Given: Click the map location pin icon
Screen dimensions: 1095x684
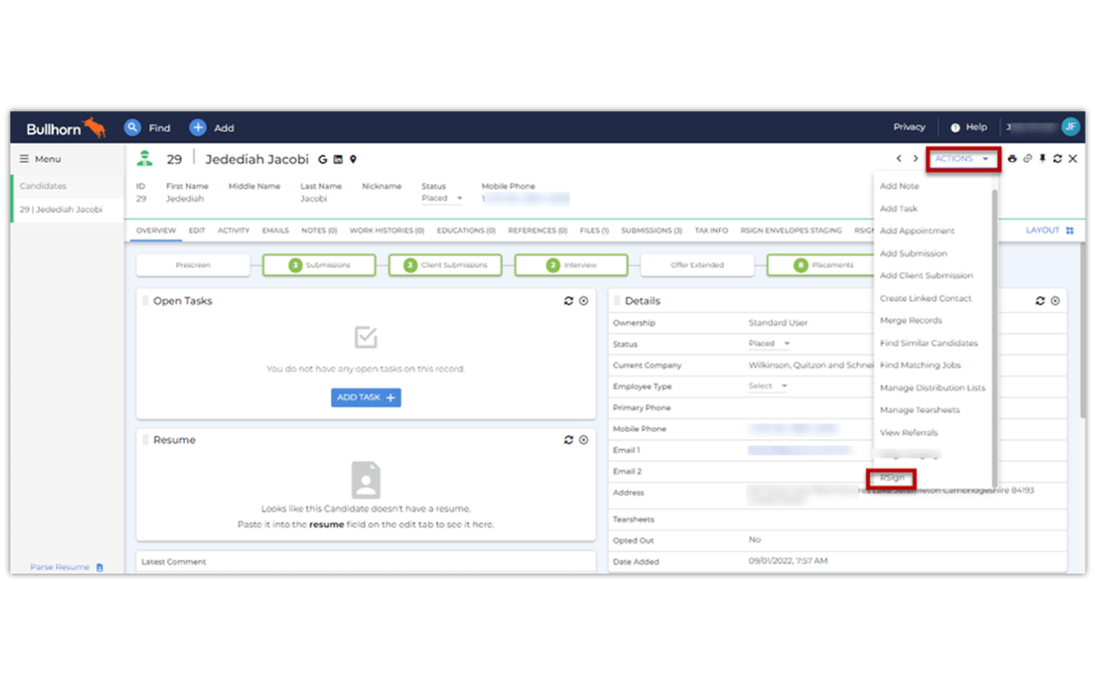Looking at the screenshot, I should tap(353, 159).
